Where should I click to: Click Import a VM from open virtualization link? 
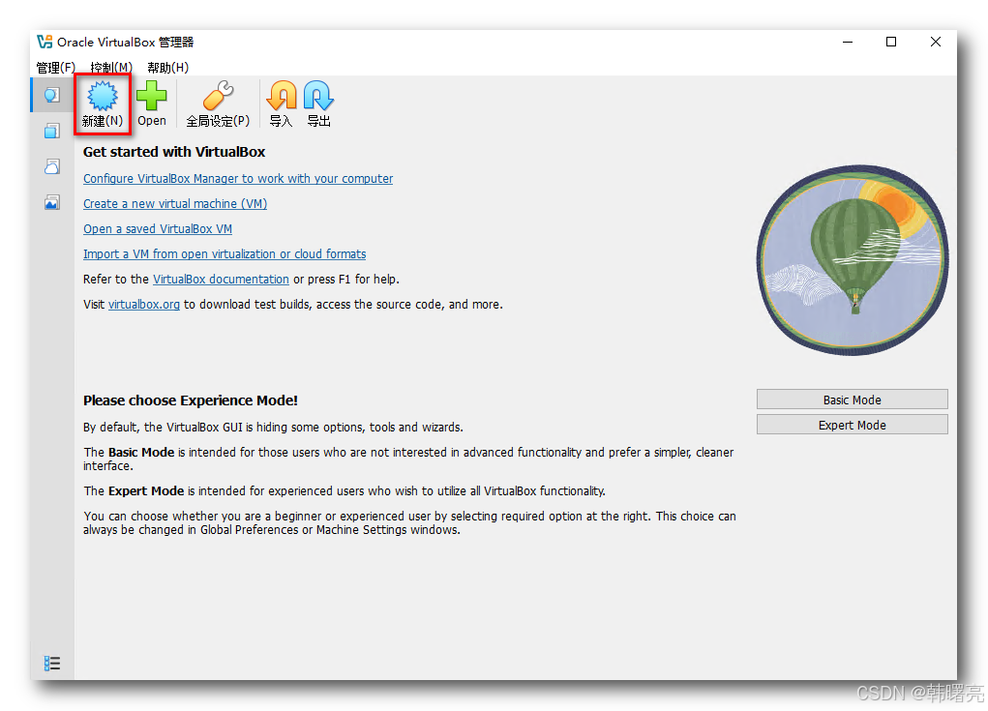(225, 254)
